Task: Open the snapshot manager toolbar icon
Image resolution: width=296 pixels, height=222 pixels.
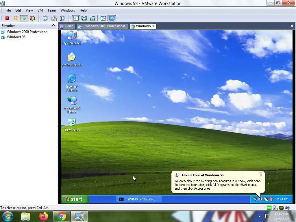Action: coord(62,18)
